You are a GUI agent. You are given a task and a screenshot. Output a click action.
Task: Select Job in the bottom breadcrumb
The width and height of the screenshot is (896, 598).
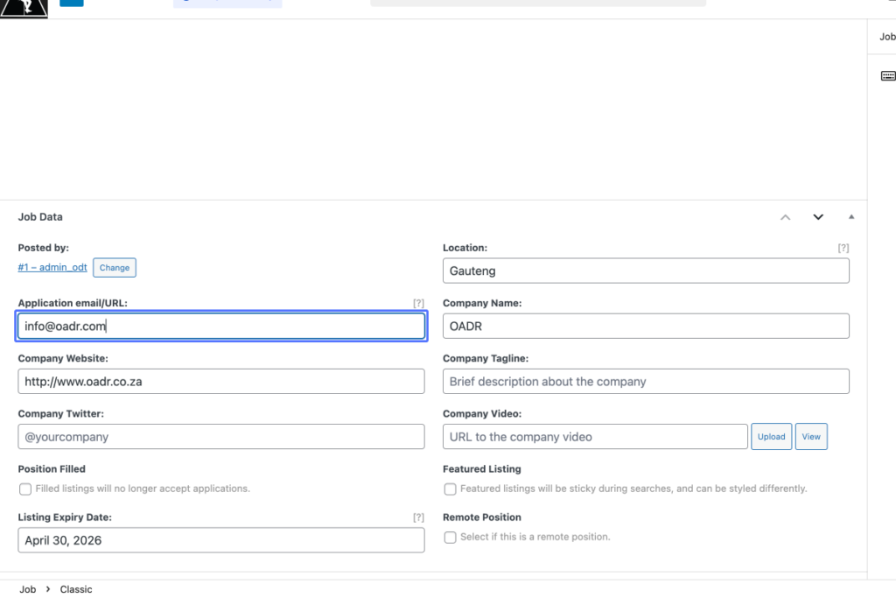pyautogui.click(x=27, y=589)
